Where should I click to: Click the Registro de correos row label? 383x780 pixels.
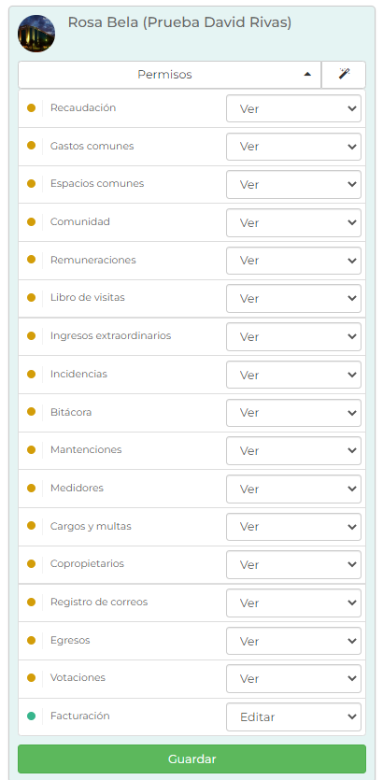(x=99, y=602)
